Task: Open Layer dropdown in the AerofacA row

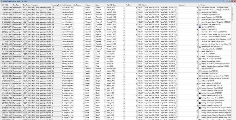Action: click(105, 12)
